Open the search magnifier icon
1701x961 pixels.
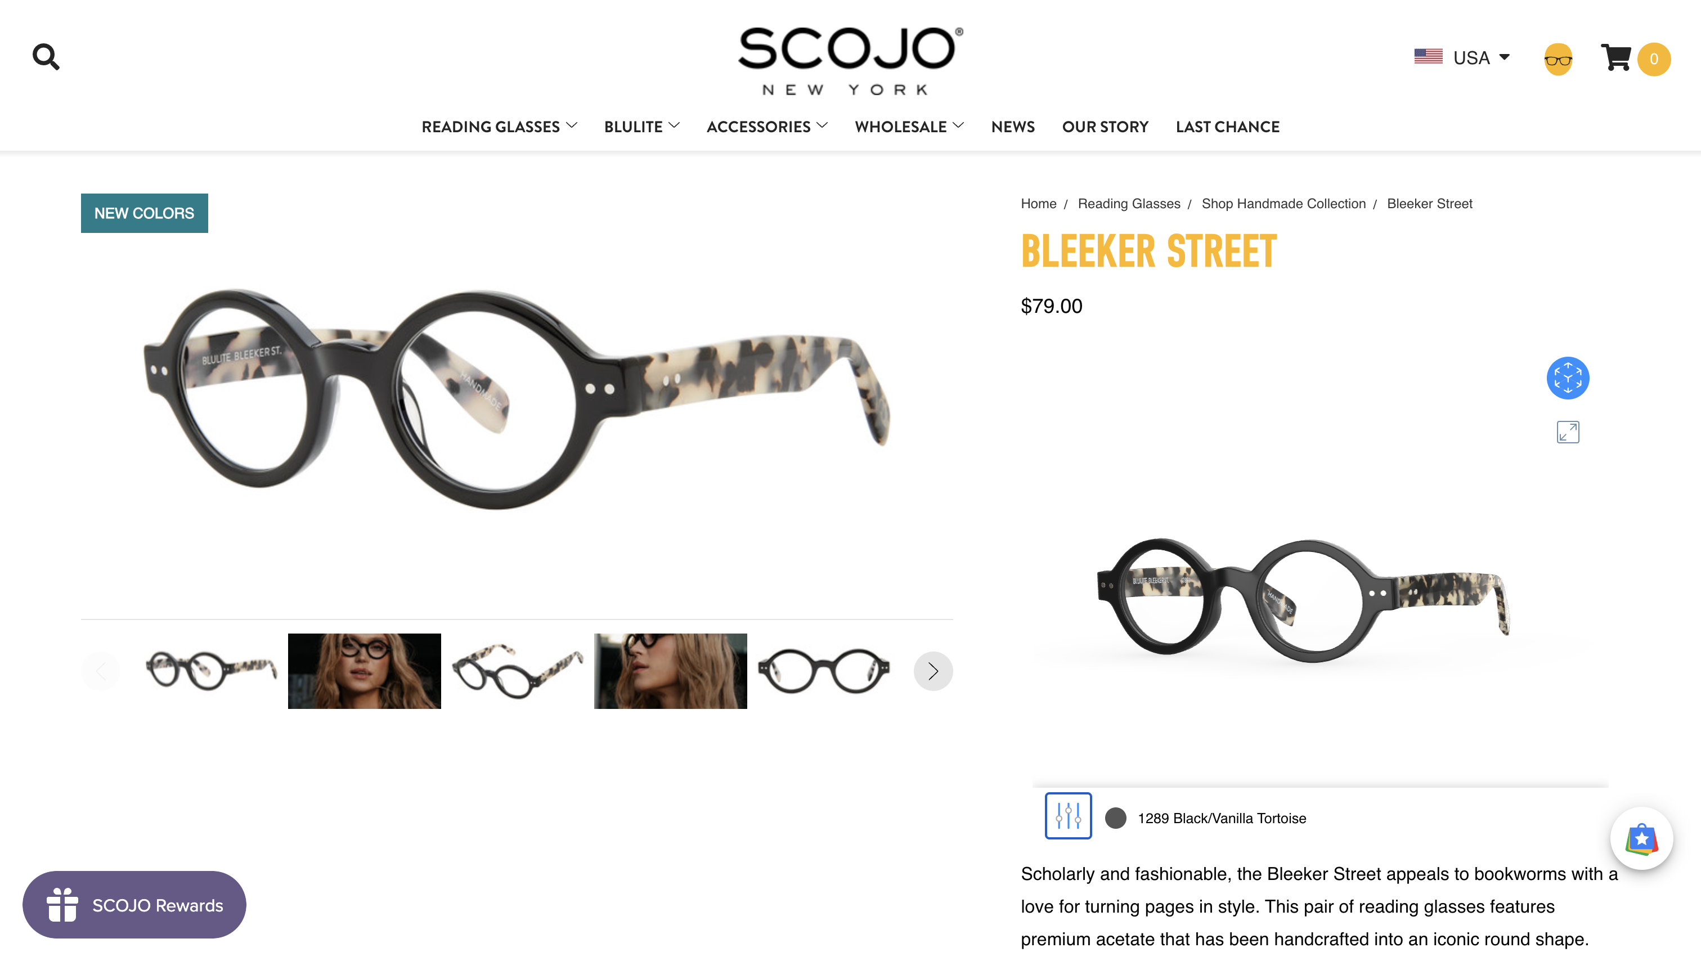(46, 57)
